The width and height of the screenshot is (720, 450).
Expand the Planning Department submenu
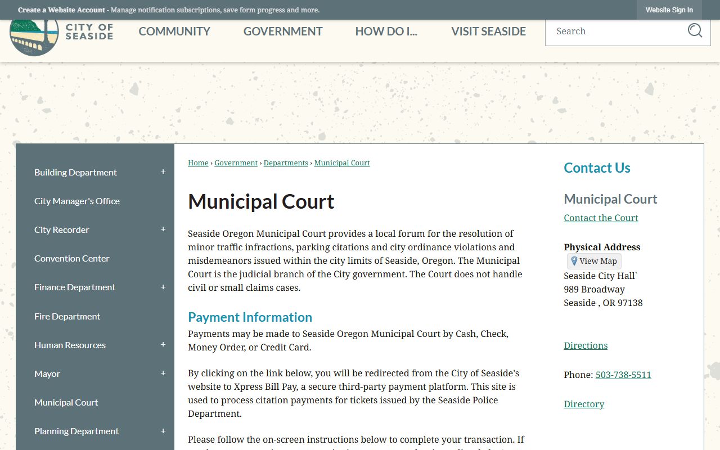point(163,431)
